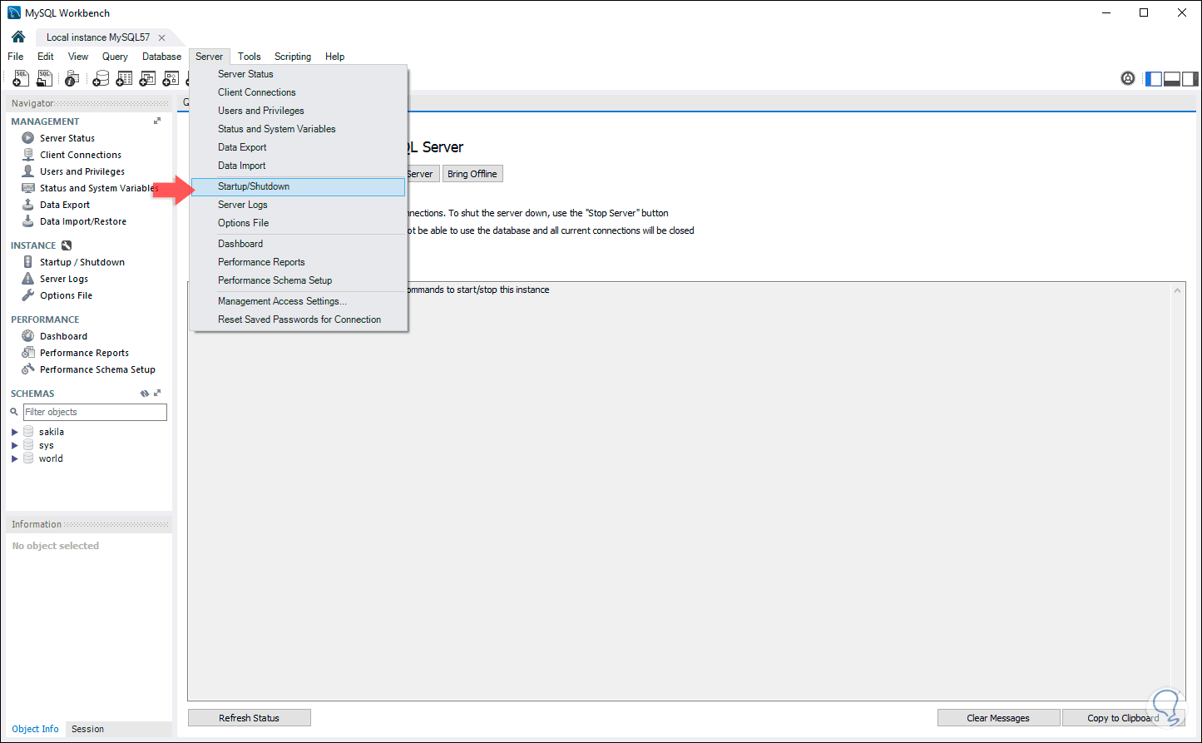This screenshot has height=743, width=1202.
Task: Expand the sakila schema tree
Action: click(15, 432)
